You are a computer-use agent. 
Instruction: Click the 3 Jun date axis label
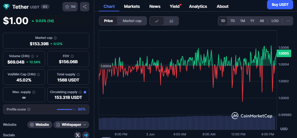[x=150, y=134]
